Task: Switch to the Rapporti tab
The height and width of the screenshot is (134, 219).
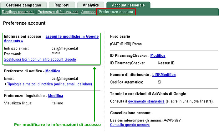Action: (x=62, y=5)
